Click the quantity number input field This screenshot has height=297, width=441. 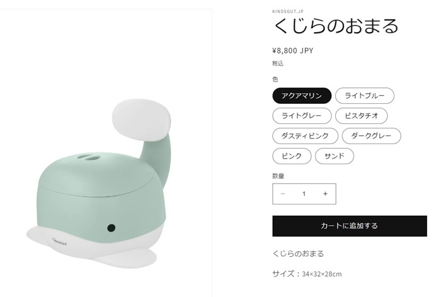pos(304,194)
